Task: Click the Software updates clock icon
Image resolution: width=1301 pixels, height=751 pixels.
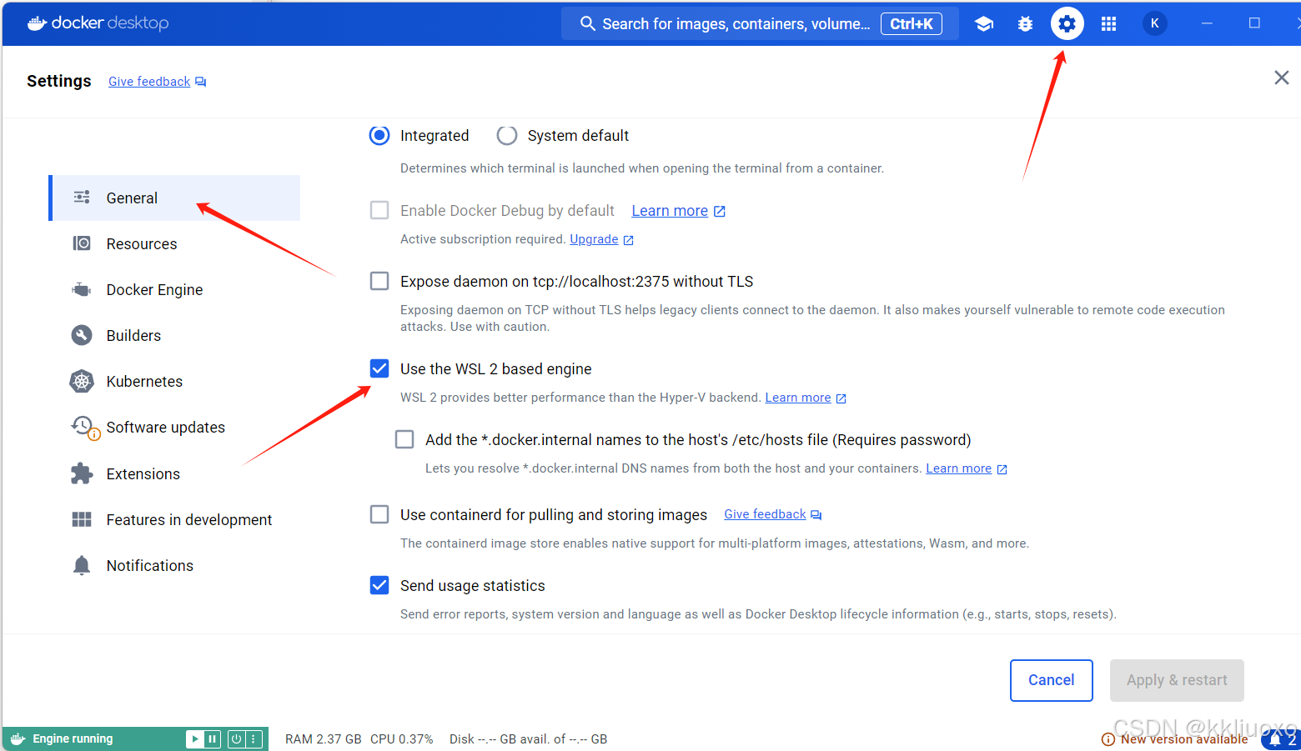Action: pyautogui.click(x=84, y=428)
